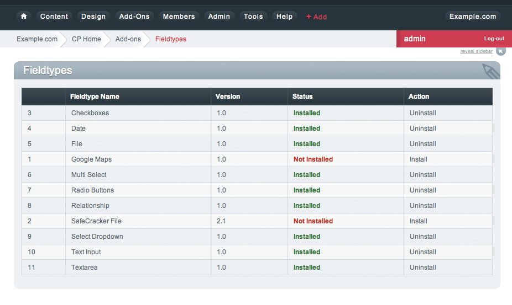Image resolution: width=512 pixels, height=305 pixels.
Task: Click the red + Add quick link
Action: pyautogui.click(x=316, y=17)
